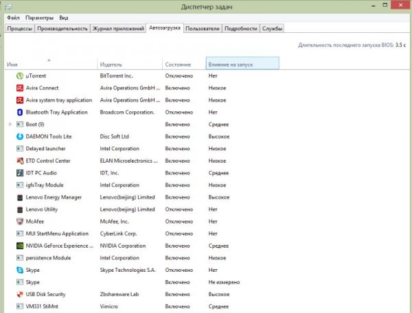The height and width of the screenshot is (313, 412).
Task: Click the Lenovo Energy Manager icon
Action: [x=19, y=197]
